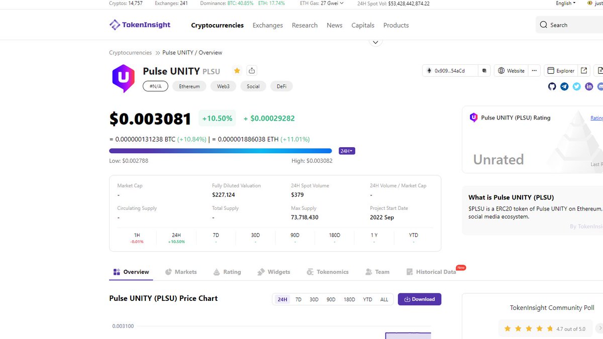Viewport: 603px width, 339px height.
Task: Open the Exchanges menu
Action: pos(268,25)
